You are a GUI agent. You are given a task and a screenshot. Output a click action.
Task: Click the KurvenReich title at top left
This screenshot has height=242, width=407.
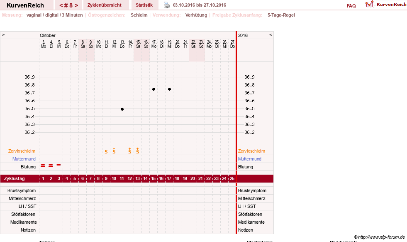25,5
